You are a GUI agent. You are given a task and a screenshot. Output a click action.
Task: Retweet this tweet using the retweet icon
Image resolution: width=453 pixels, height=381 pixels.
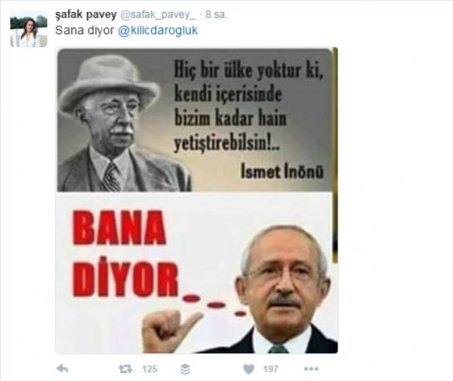pyautogui.click(x=126, y=369)
